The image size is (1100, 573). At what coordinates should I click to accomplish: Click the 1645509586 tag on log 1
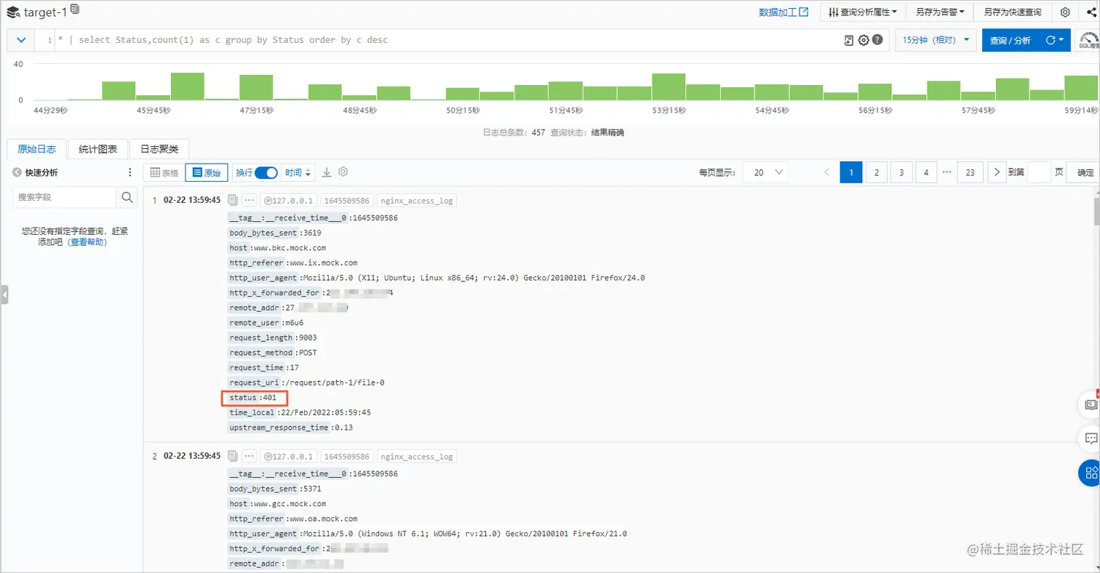click(x=346, y=201)
